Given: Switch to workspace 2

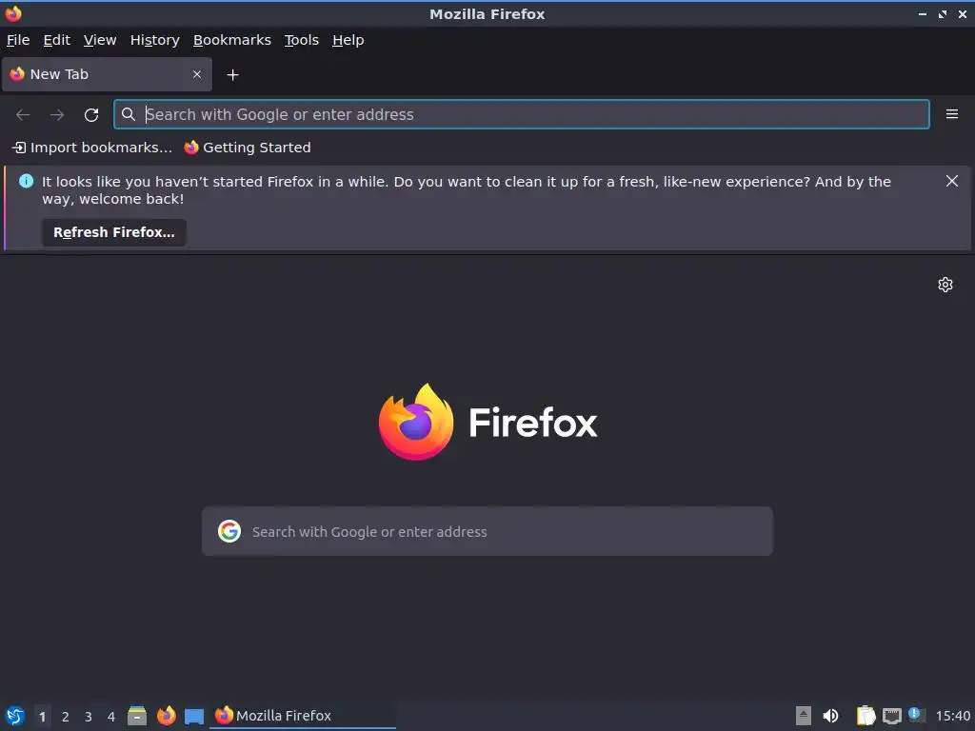Looking at the screenshot, I should click(x=66, y=717).
